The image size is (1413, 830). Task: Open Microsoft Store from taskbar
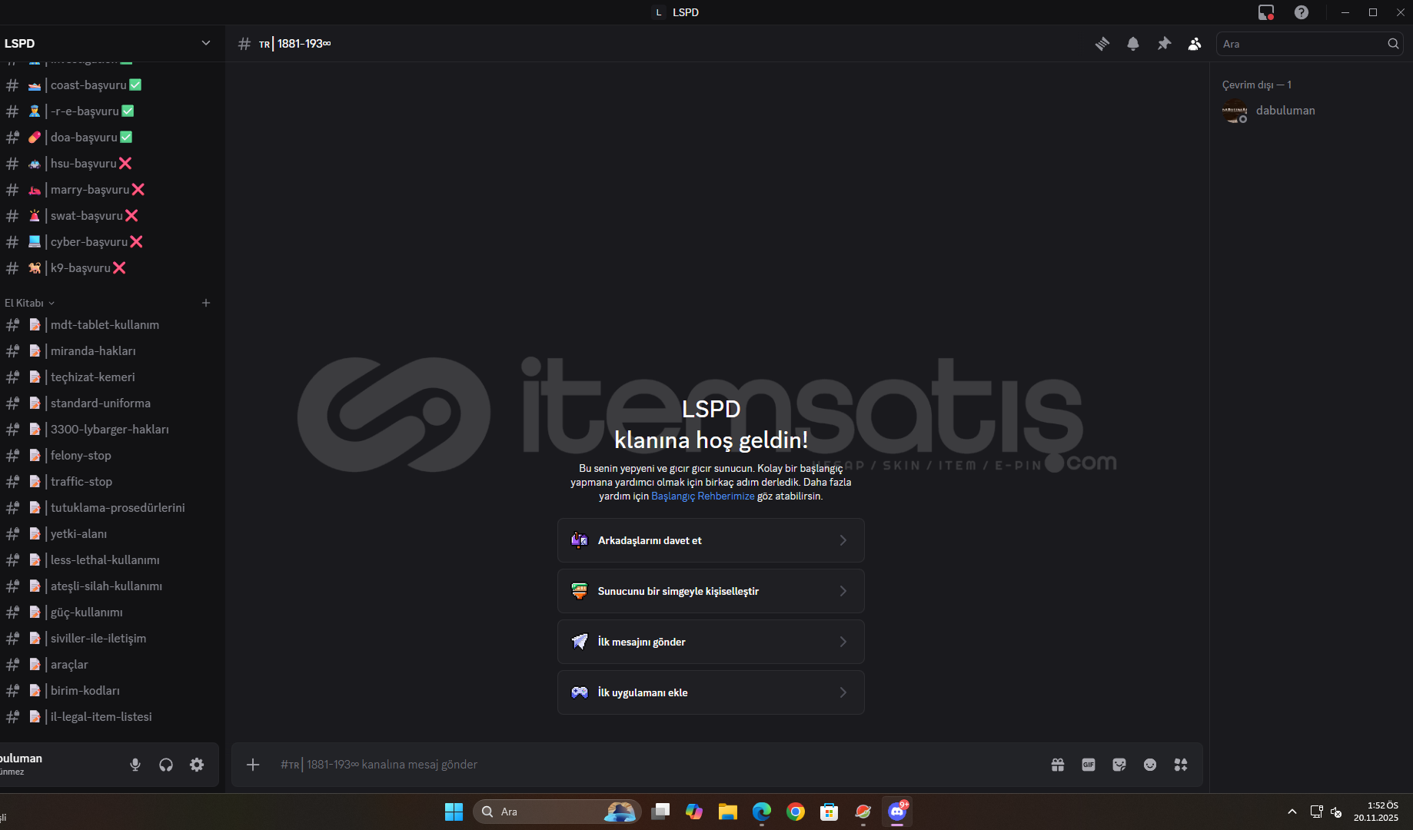830,812
